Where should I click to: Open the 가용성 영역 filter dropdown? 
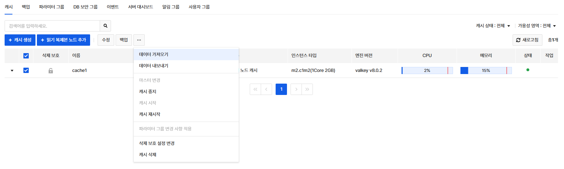(x=537, y=26)
